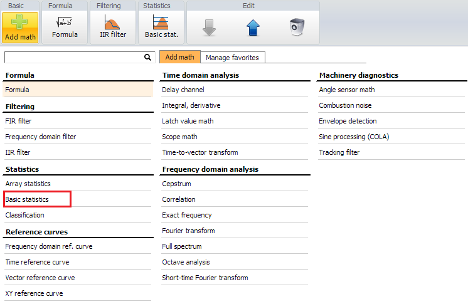Select XY reference curve item

34,293
